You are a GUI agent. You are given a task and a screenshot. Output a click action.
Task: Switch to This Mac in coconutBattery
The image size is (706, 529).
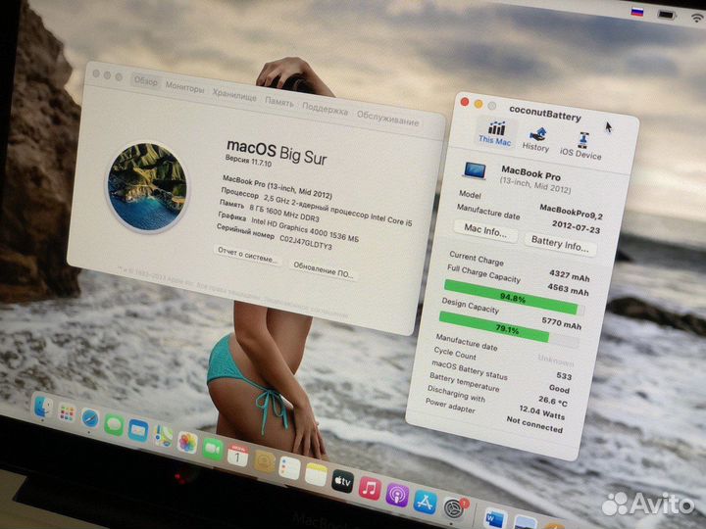pyautogui.click(x=495, y=133)
